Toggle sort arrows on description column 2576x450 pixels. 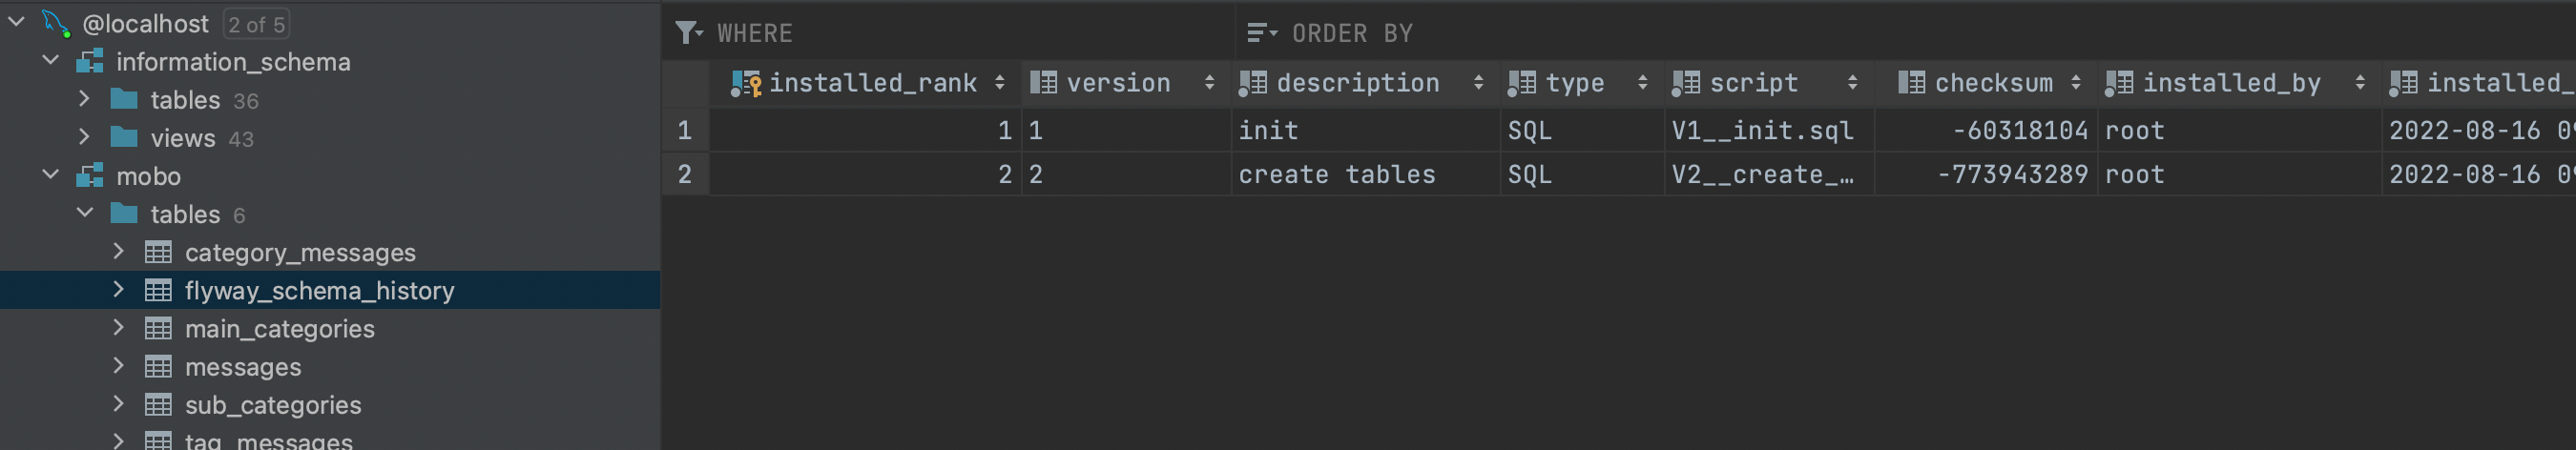[x=1478, y=83]
